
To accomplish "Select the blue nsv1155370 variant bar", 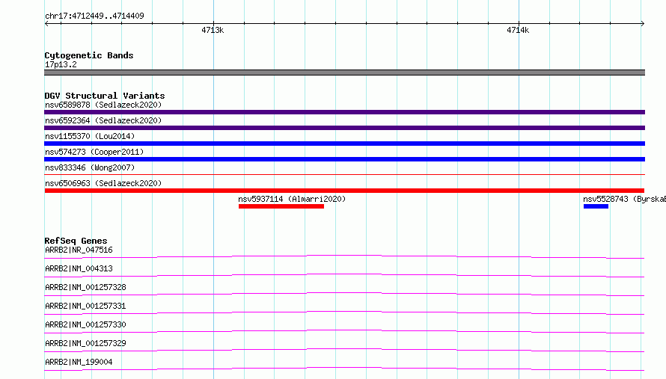I will (344, 144).
